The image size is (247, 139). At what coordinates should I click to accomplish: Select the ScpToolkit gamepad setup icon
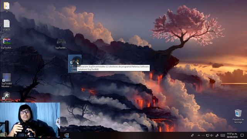pos(61,43)
